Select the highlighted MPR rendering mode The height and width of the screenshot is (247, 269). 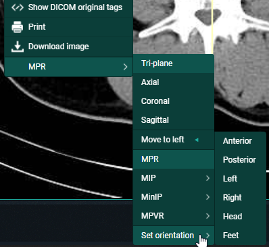(x=174, y=159)
